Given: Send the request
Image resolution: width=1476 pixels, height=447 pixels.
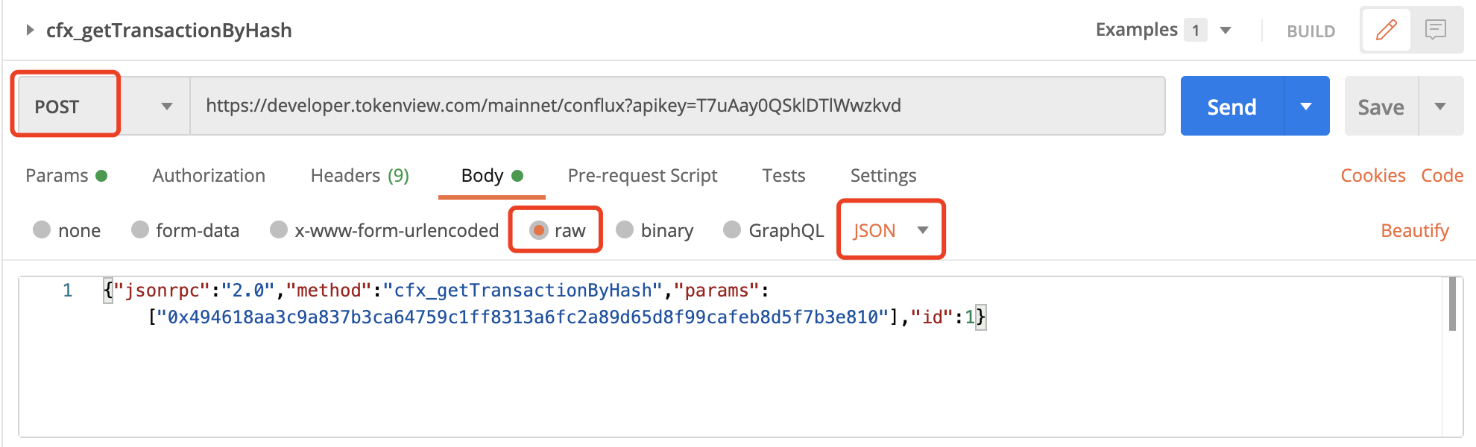Looking at the screenshot, I should (x=1231, y=106).
